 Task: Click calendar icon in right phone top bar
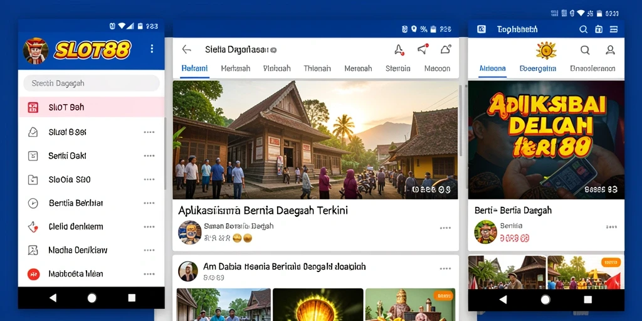click(598, 29)
